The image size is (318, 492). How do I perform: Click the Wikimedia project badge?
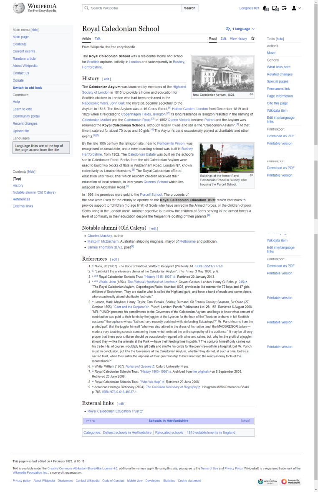(268, 482)
